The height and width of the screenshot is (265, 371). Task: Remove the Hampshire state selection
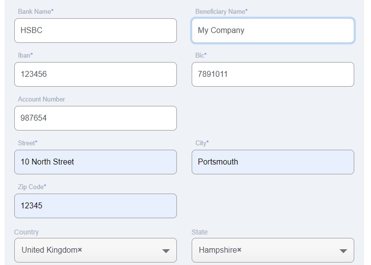[239, 250]
